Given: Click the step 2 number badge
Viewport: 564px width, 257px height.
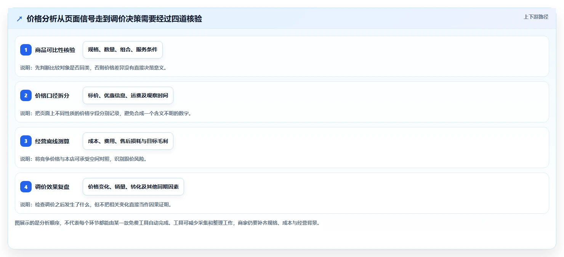Looking at the screenshot, I should (26, 95).
